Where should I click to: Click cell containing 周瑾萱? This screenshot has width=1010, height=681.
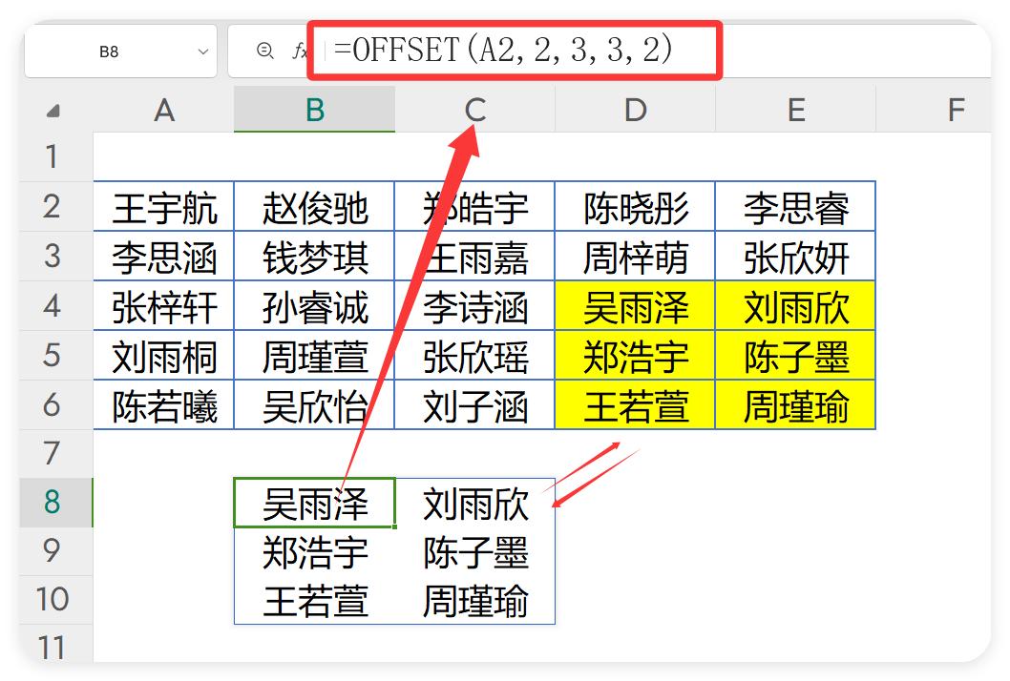coord(314,356)
